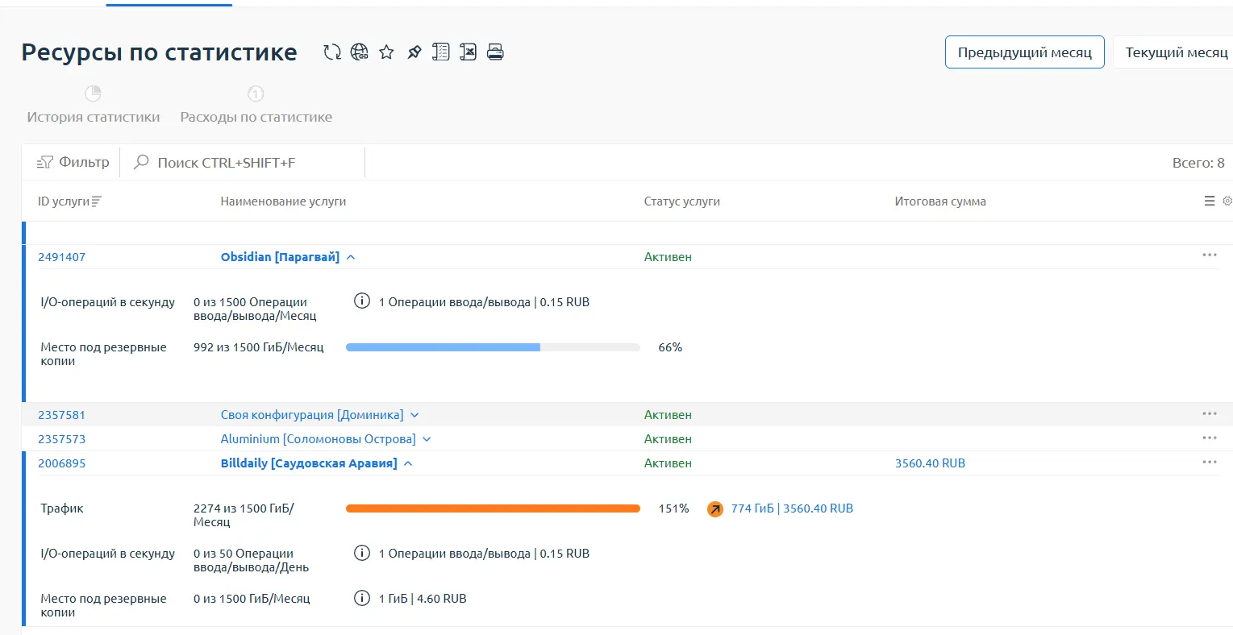Pin this page using the pushpin icon
The image size is (1233, 635).
[x=414, y=52]
